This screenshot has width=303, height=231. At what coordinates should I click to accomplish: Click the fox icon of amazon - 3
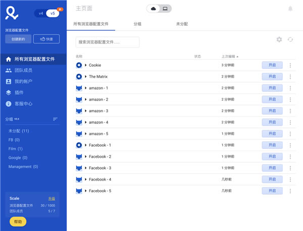click(x=79, y=111)
